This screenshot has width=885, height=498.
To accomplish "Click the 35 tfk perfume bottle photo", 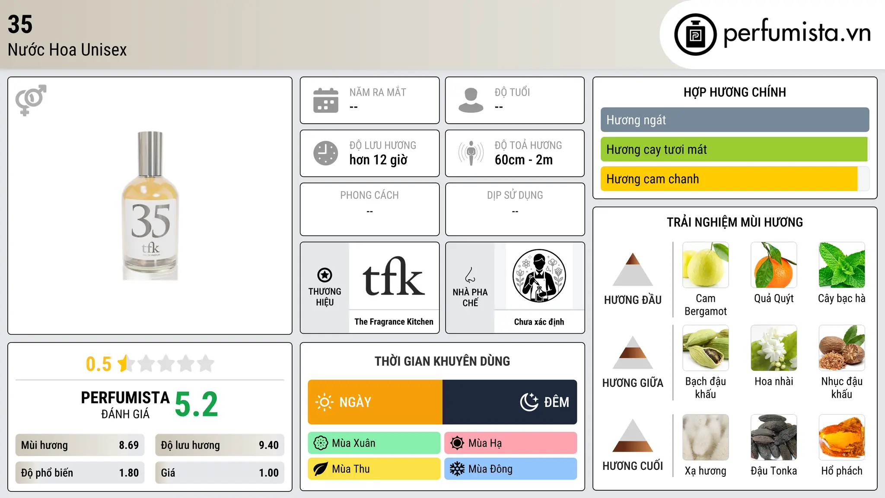I will tap(150, 206).
